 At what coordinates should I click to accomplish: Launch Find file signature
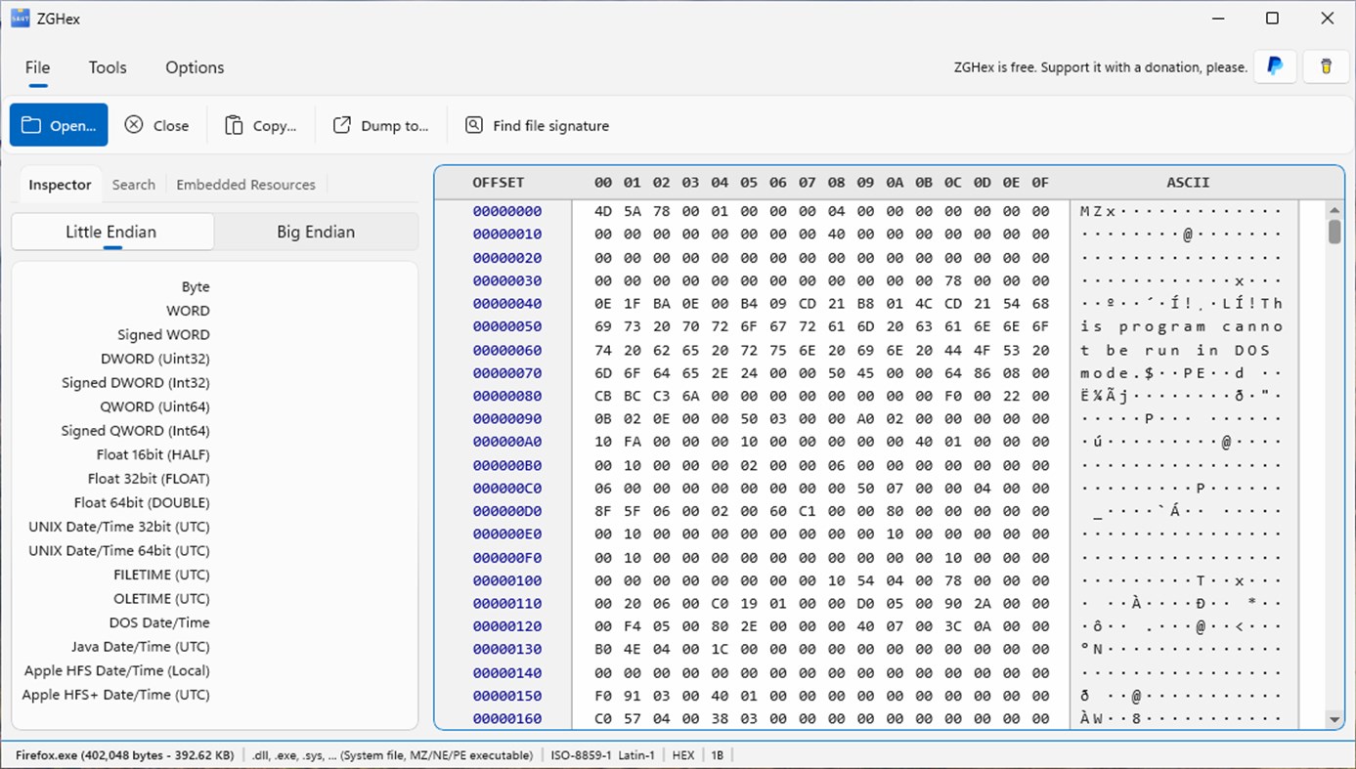537,125
